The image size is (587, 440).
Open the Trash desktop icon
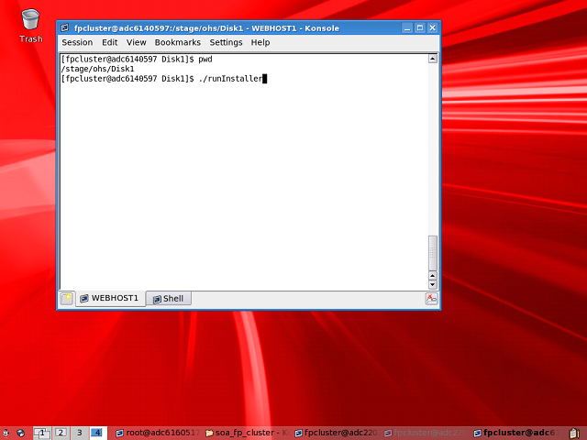pyautogui.click(x=30, y=26)
